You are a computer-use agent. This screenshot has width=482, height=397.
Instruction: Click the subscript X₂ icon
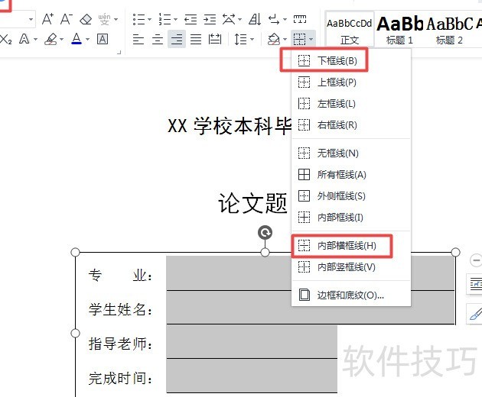pyautogui.click(x=6, y=39)
